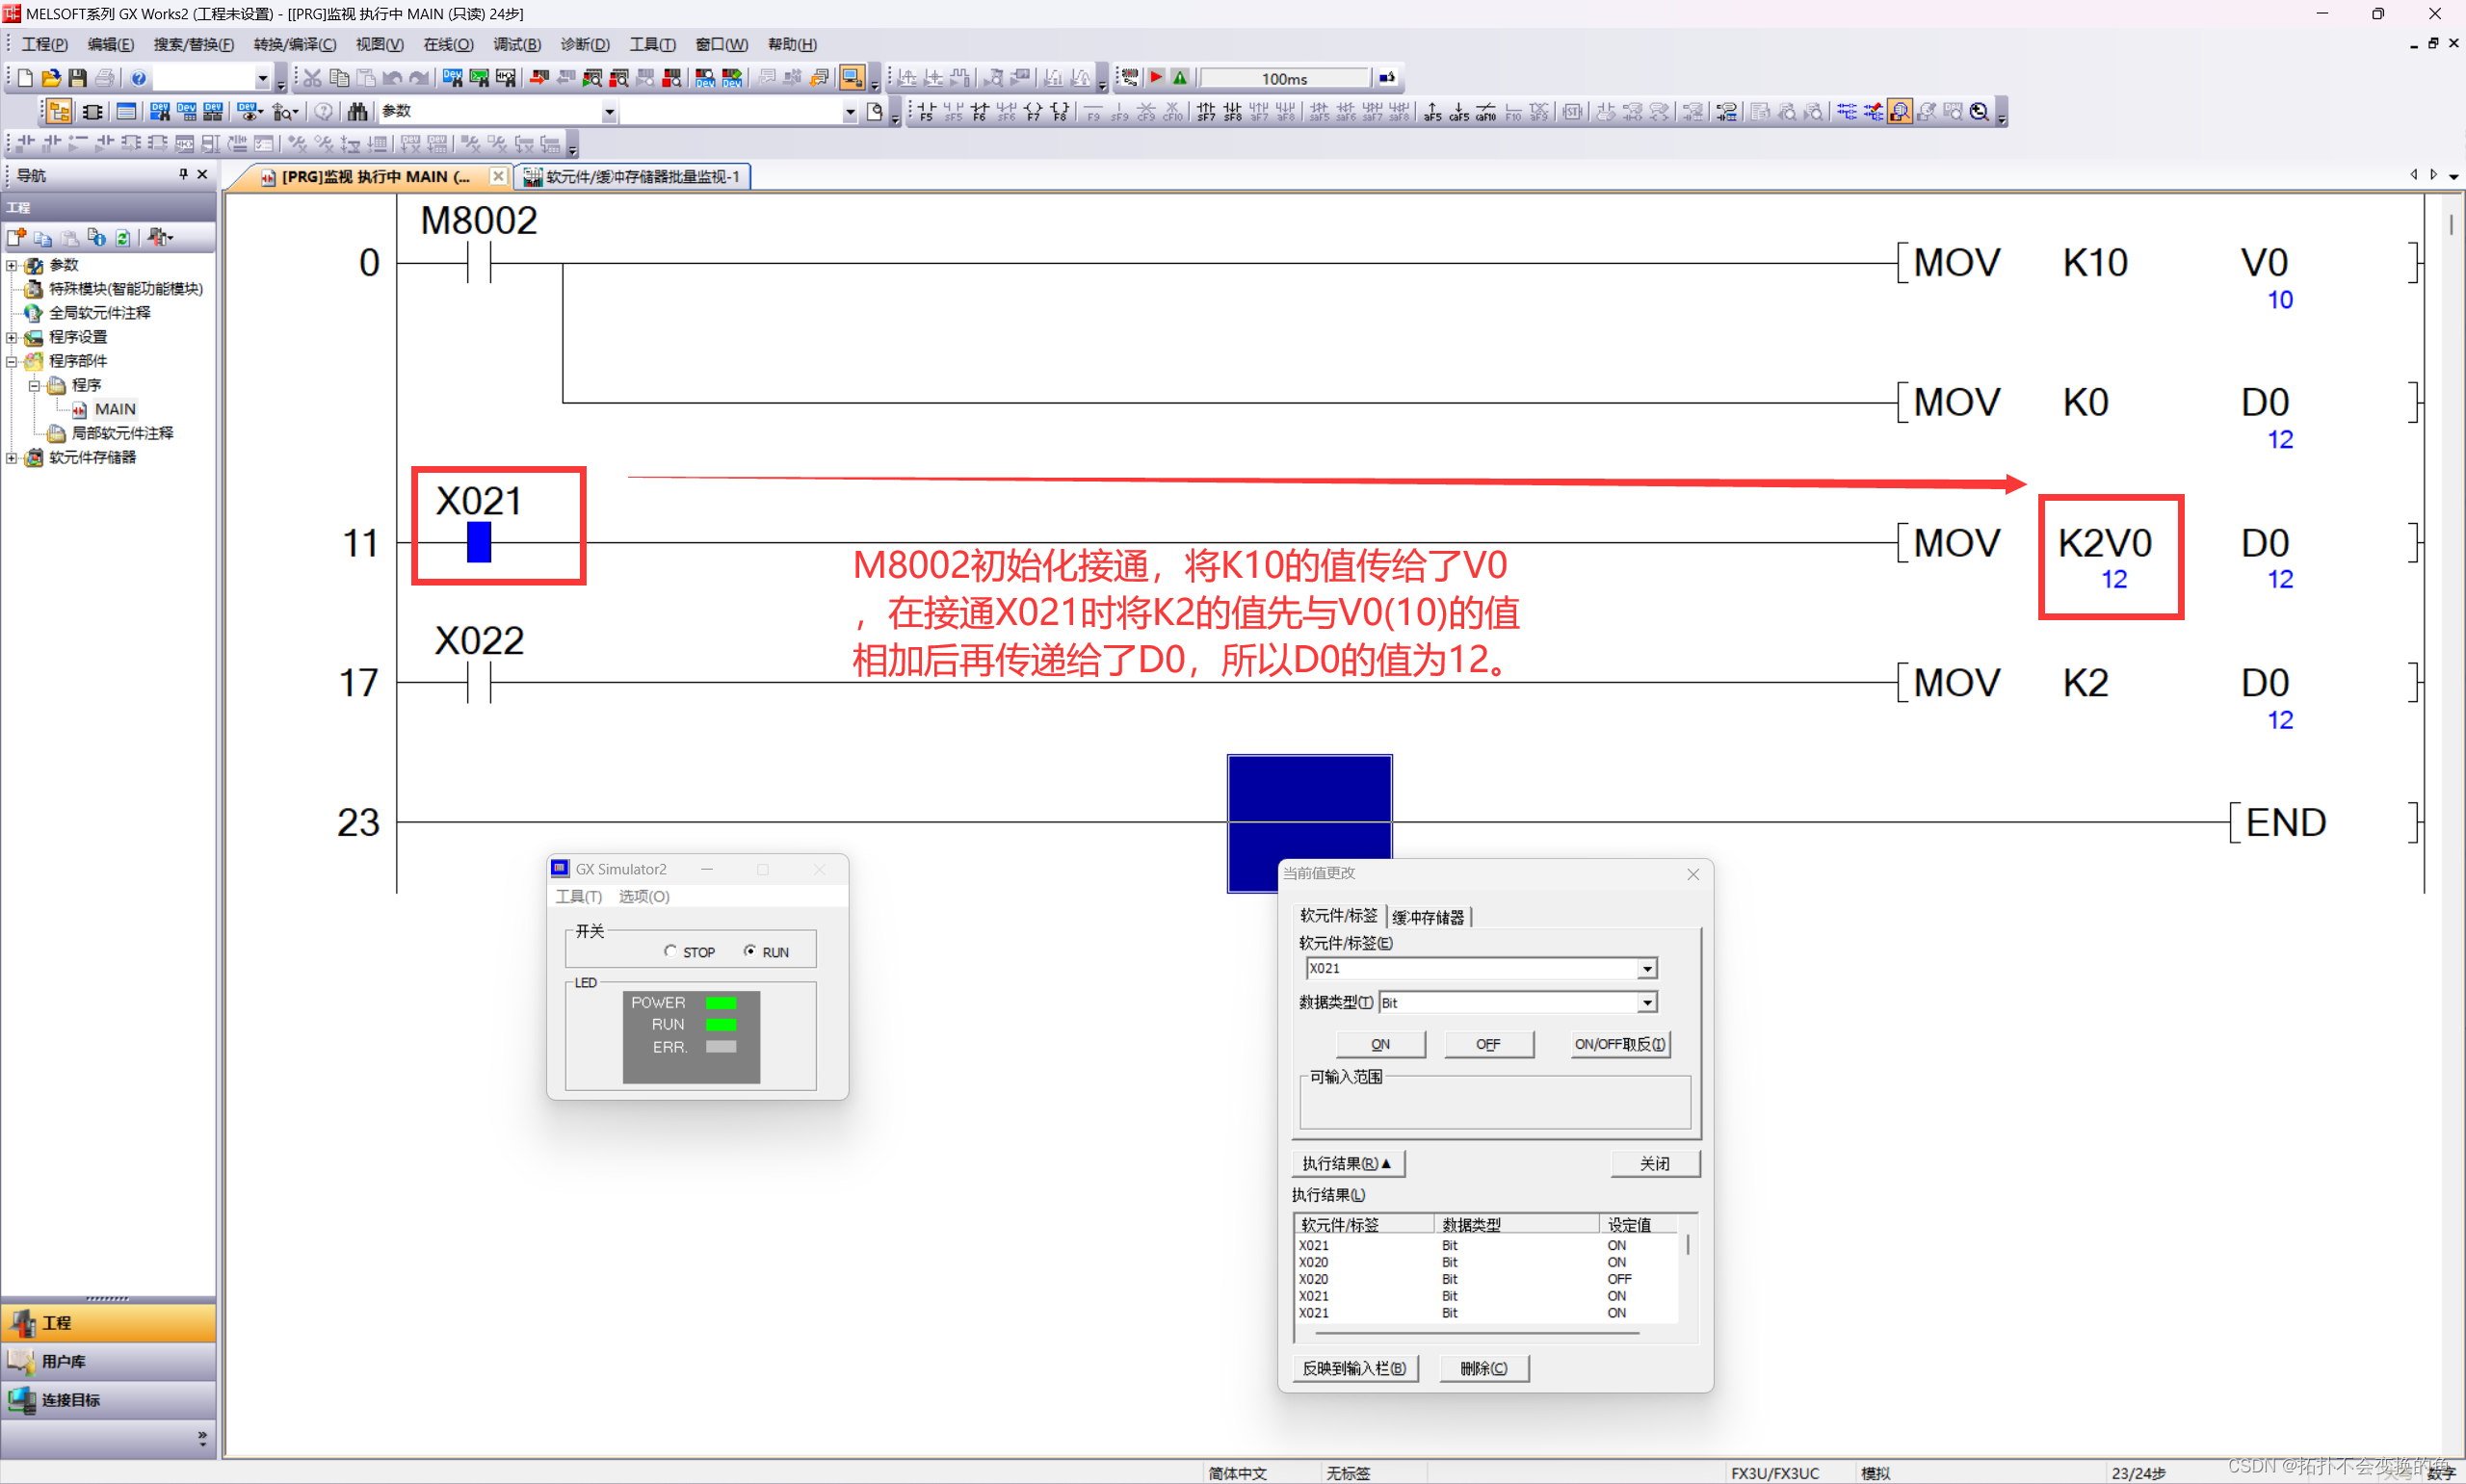The height and width of the screenshot is (1484, 2466).
Task: Select the RUN radio button
Action: point(750,951)
